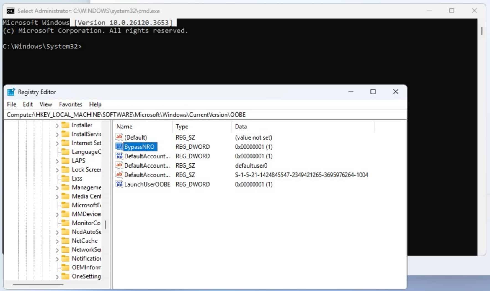The image size is (490, 291).
Task: Click the Notification folder icon
Action: (65, 258)
